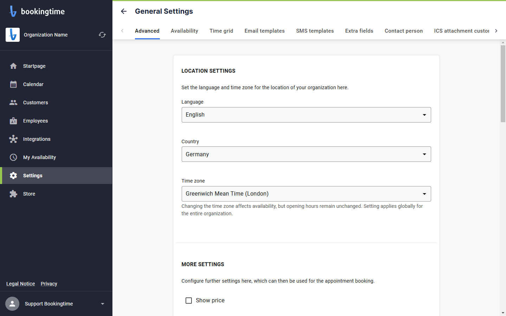Open Employees in the sidebar
506x316 pixels.
pos(56,121)
